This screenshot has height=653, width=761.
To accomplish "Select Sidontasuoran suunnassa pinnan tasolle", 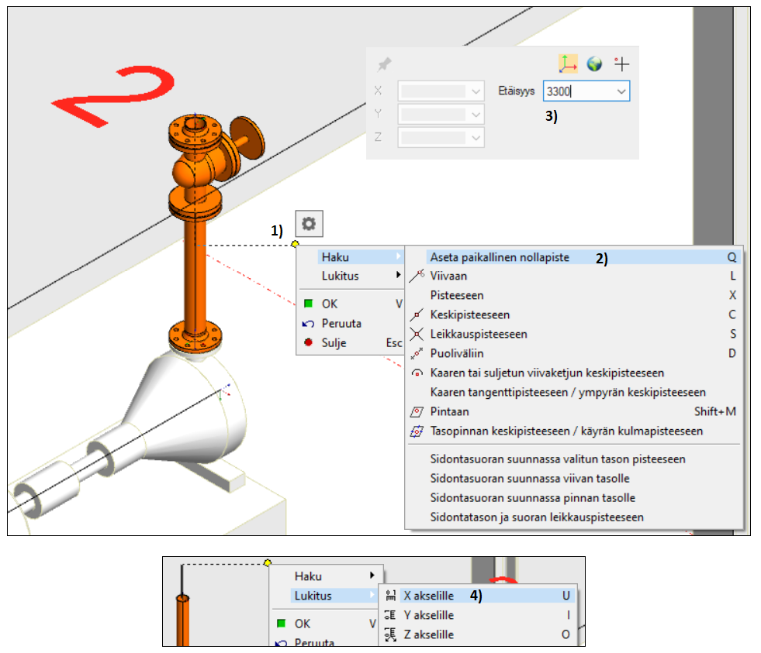I will pos(574,498).
